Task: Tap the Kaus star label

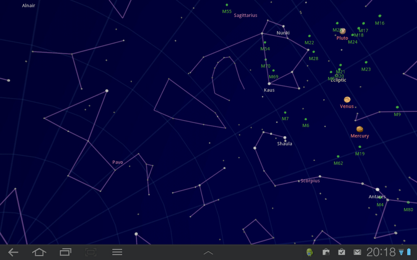Action: [x=269, y=90]
